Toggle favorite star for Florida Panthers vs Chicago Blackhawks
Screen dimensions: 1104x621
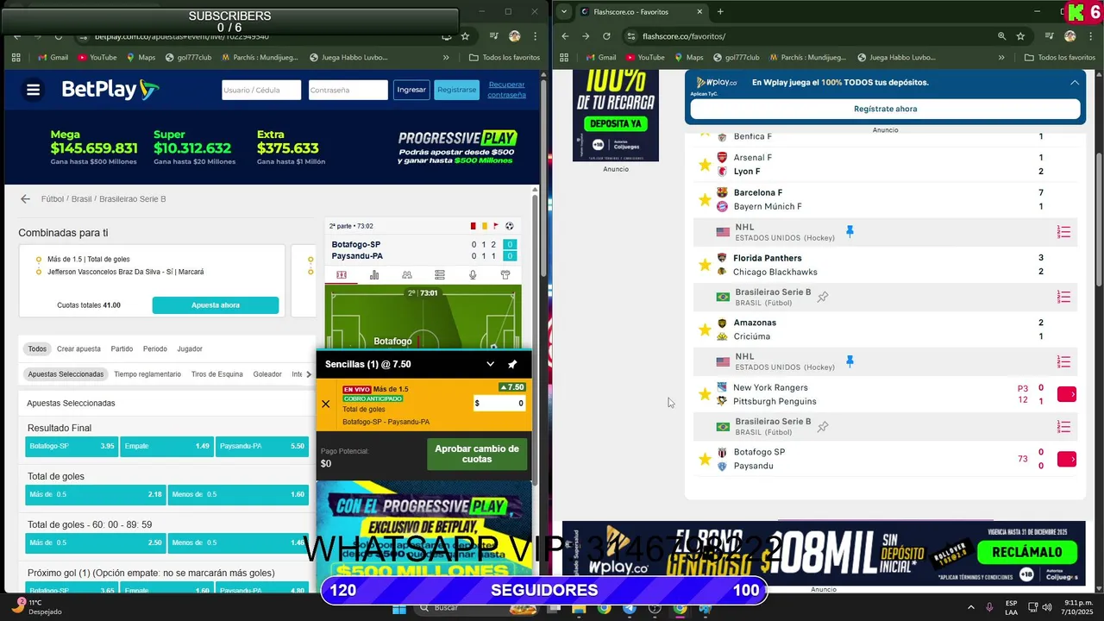[x=705, y=265]
